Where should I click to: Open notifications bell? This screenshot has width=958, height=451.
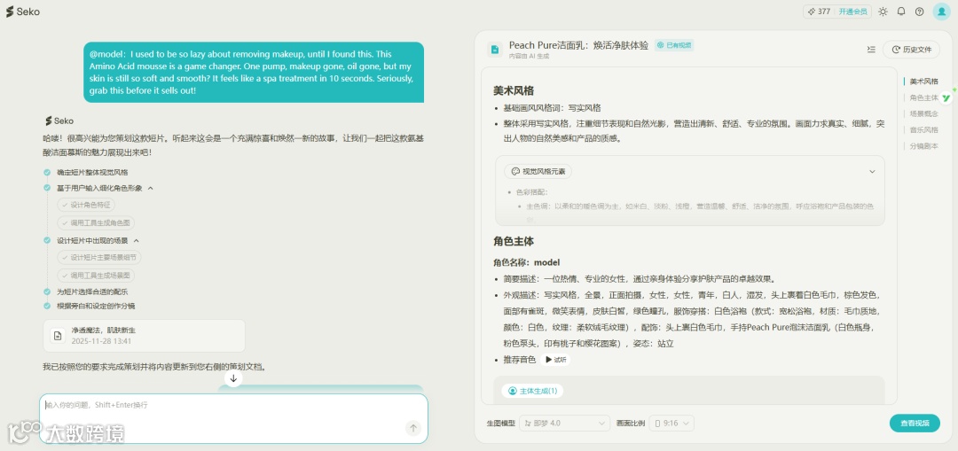[x=901, y=12]
